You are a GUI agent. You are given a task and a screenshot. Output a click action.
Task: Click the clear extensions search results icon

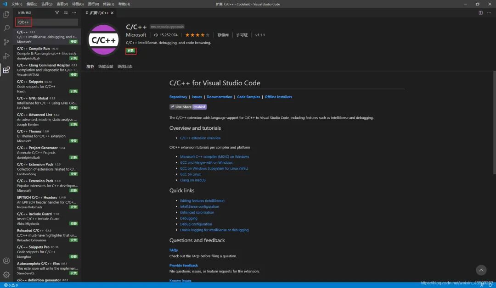[x=66, y=13]
